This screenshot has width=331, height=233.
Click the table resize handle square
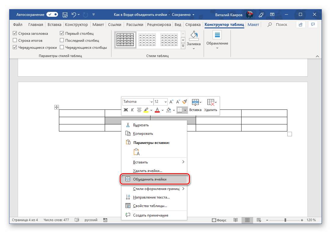tap(289, 134)
